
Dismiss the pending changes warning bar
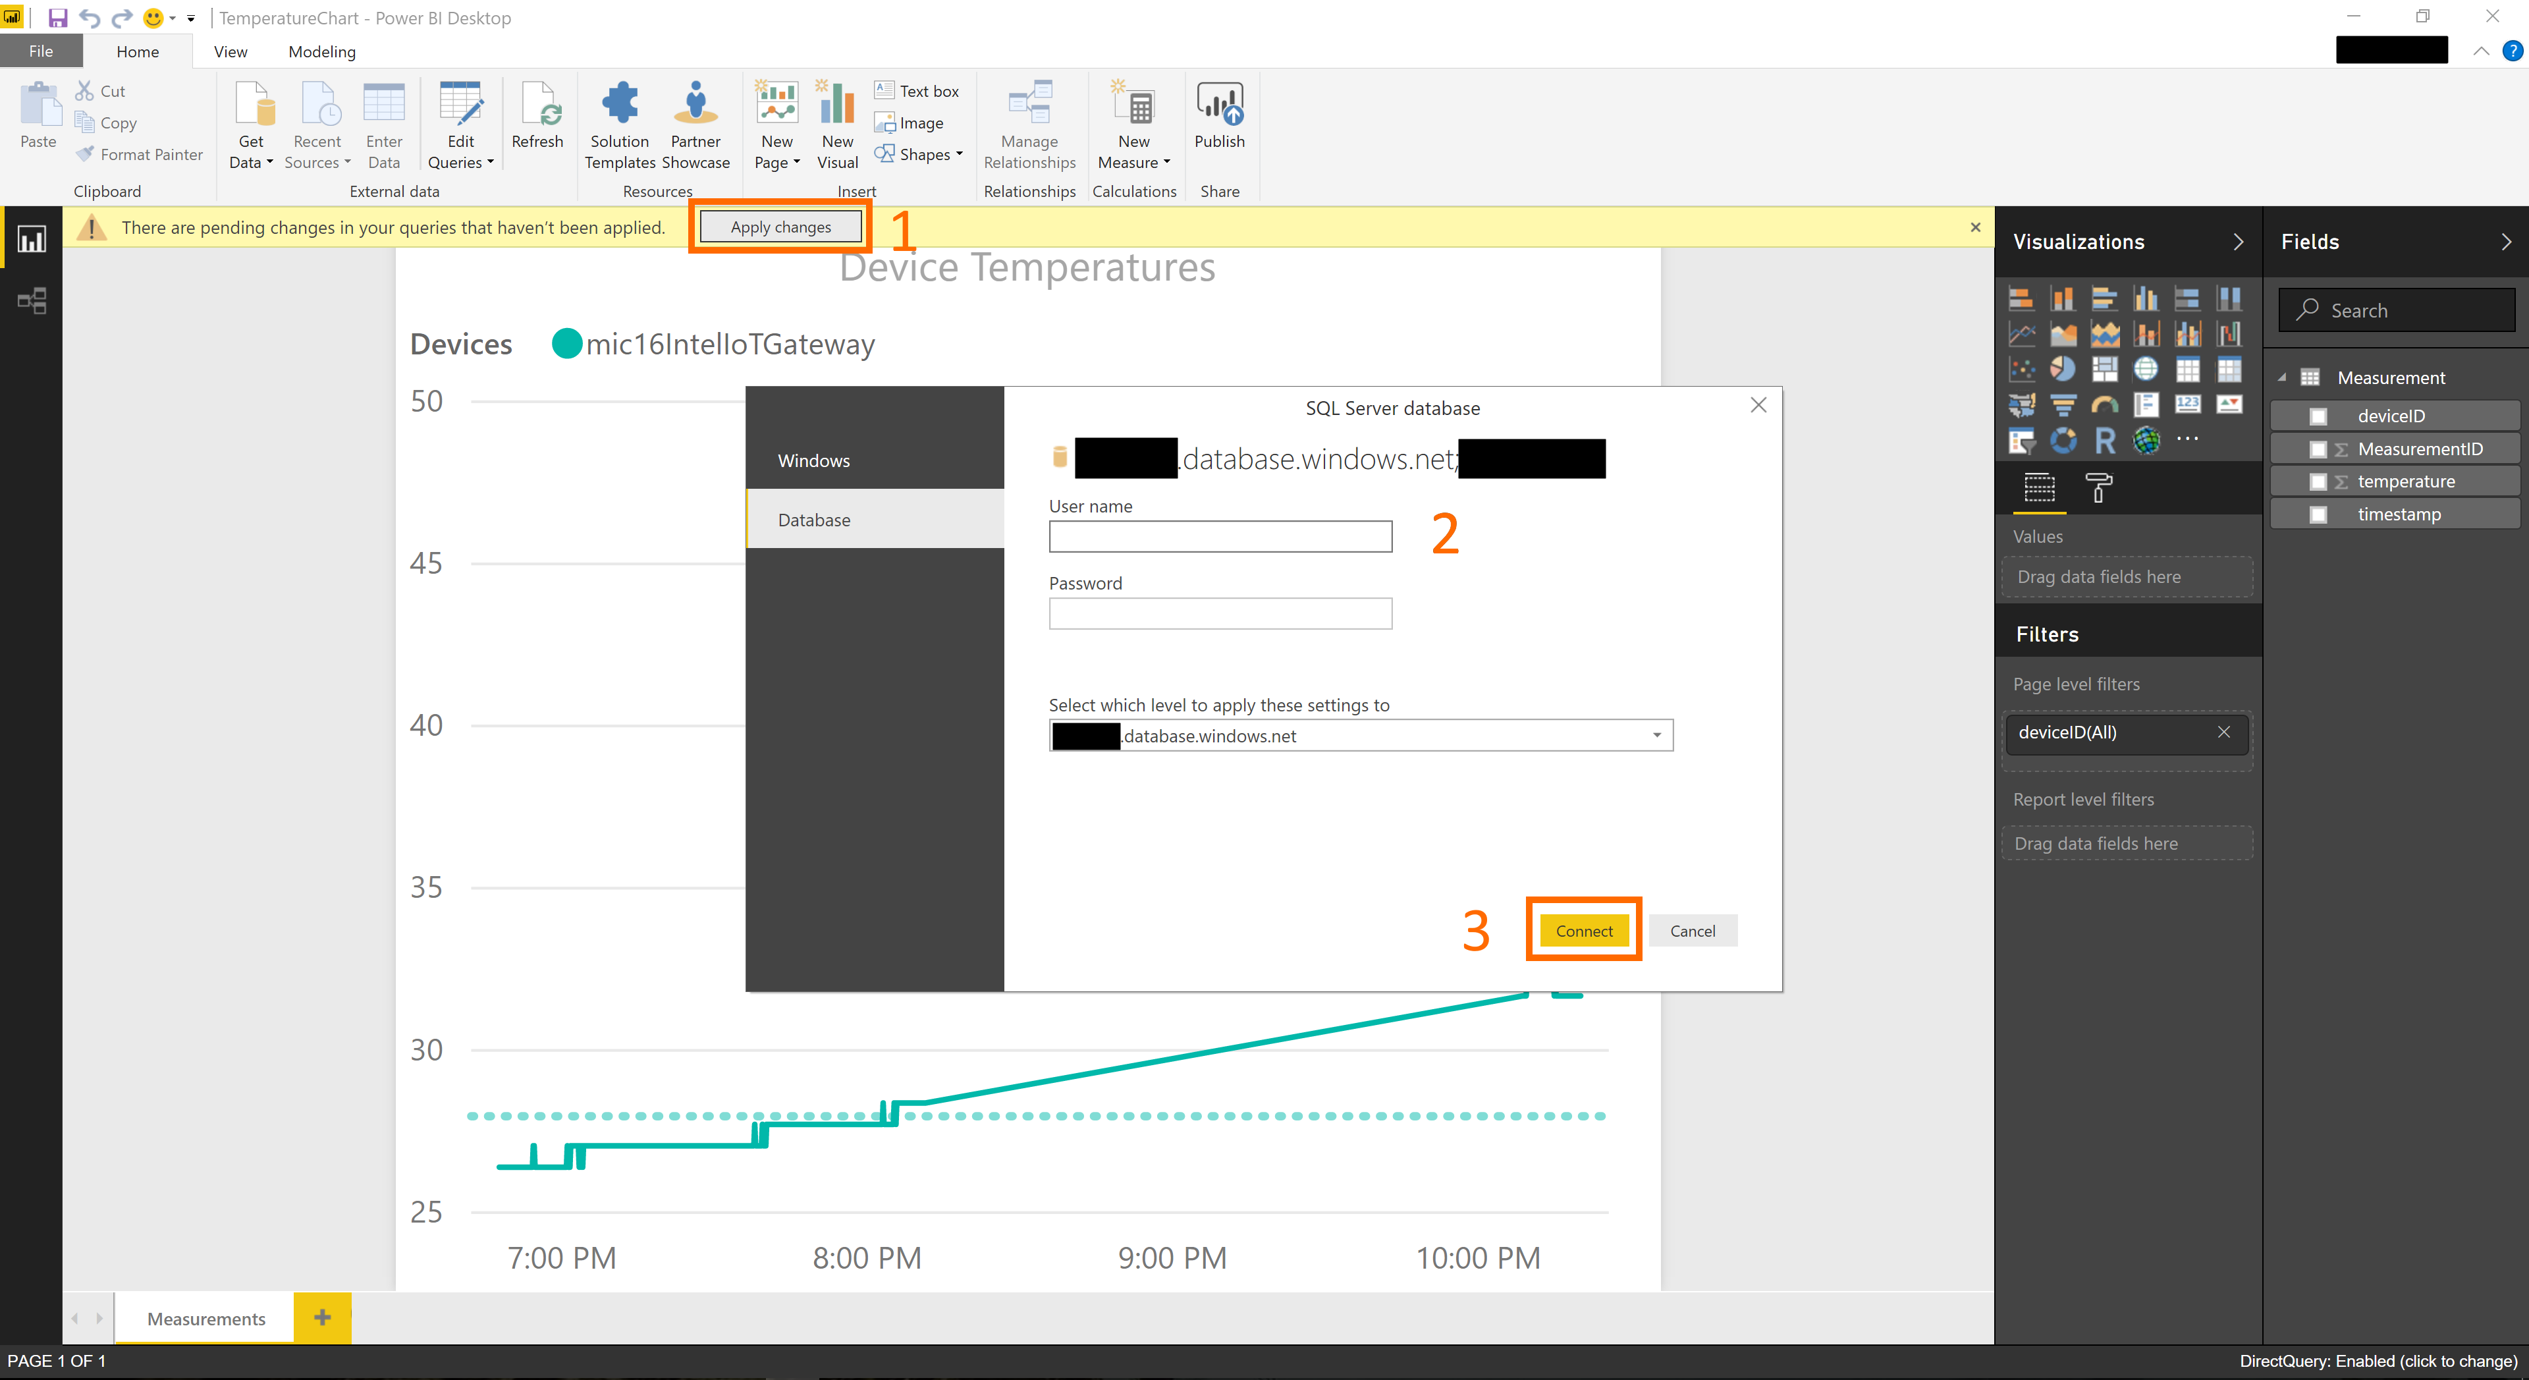(x=1975, y=227)
